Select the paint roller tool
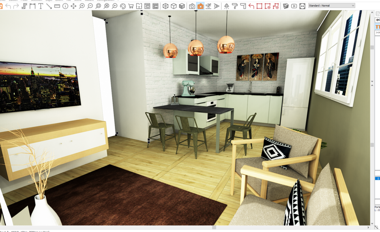This screenshot has height=232, width=380. pos(235,6)
